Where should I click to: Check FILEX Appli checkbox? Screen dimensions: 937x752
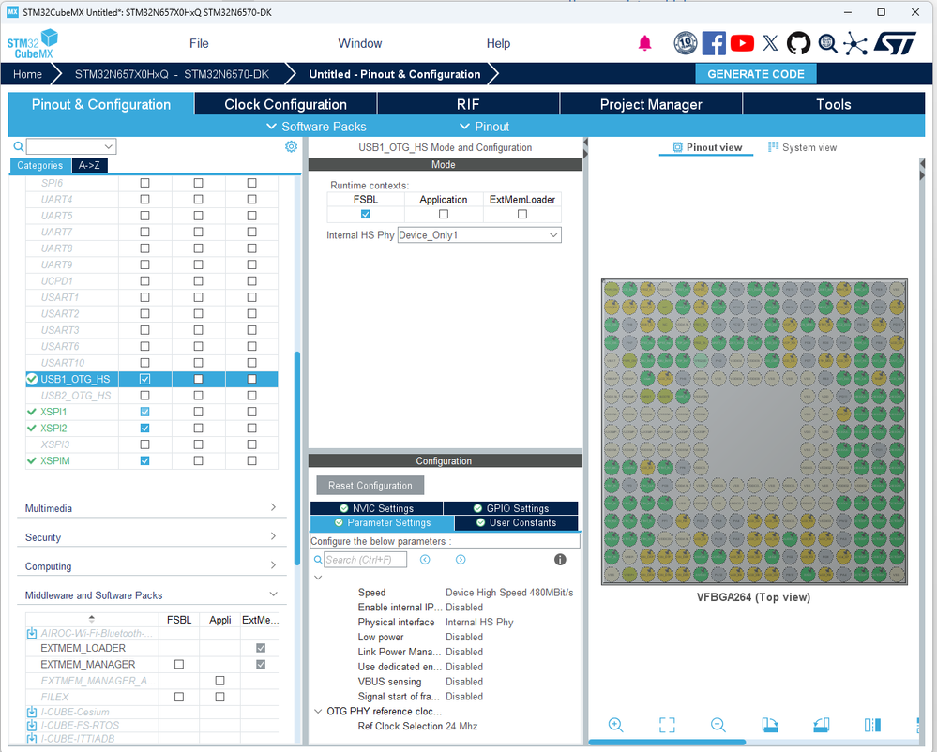(x=219, y=697)
